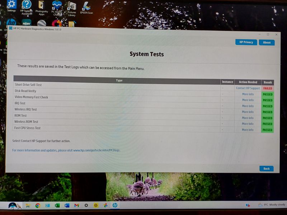Screen dimensions: 287x215
Task: Click the system tray help icon
Action: pos(248,205)
